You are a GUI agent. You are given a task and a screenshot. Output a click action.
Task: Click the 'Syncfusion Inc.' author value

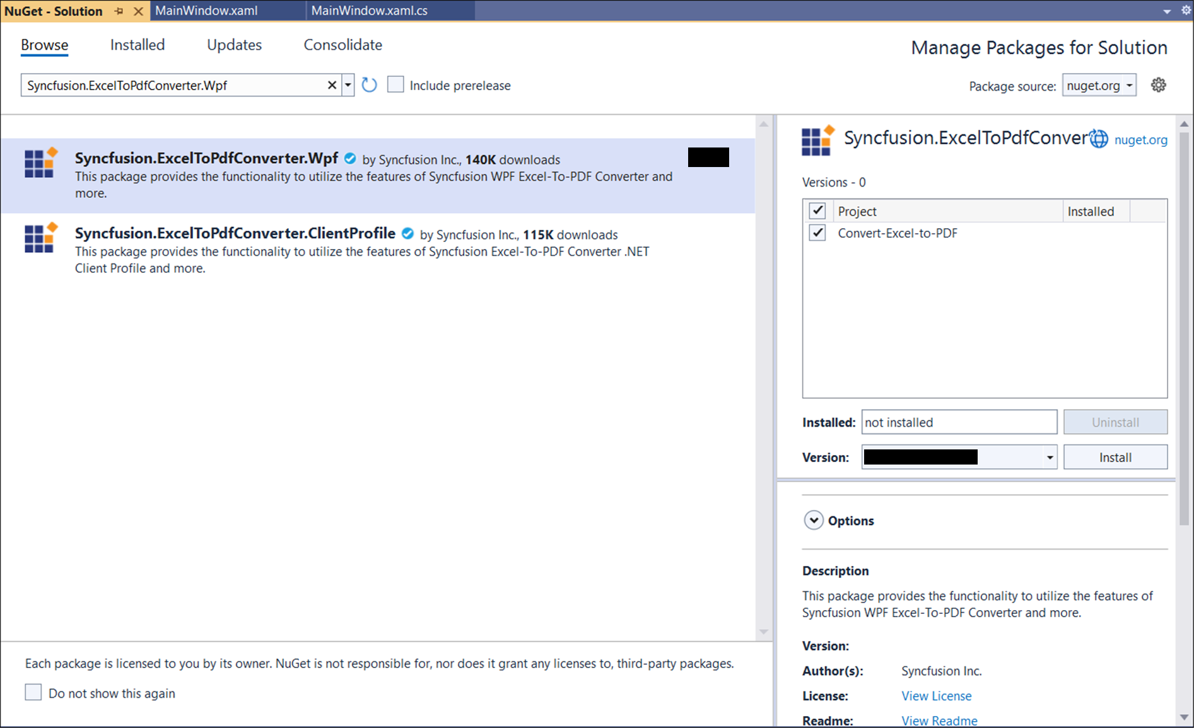point(941,671)
